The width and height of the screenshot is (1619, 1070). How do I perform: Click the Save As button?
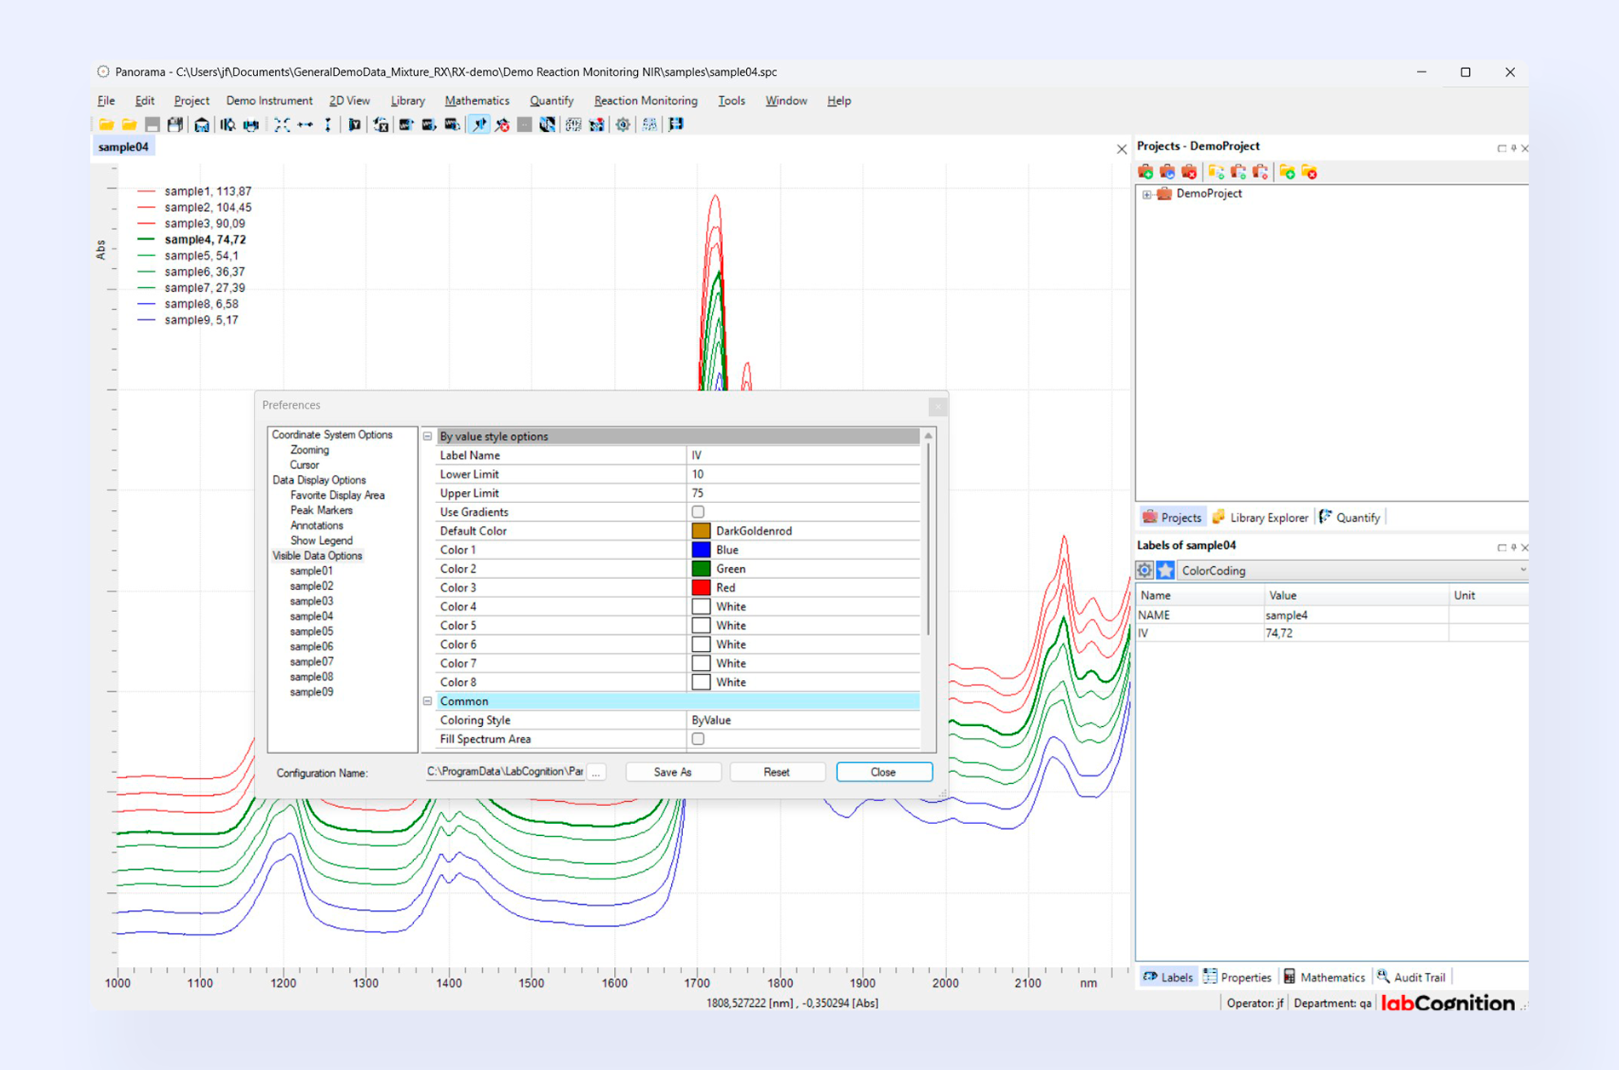673,772
